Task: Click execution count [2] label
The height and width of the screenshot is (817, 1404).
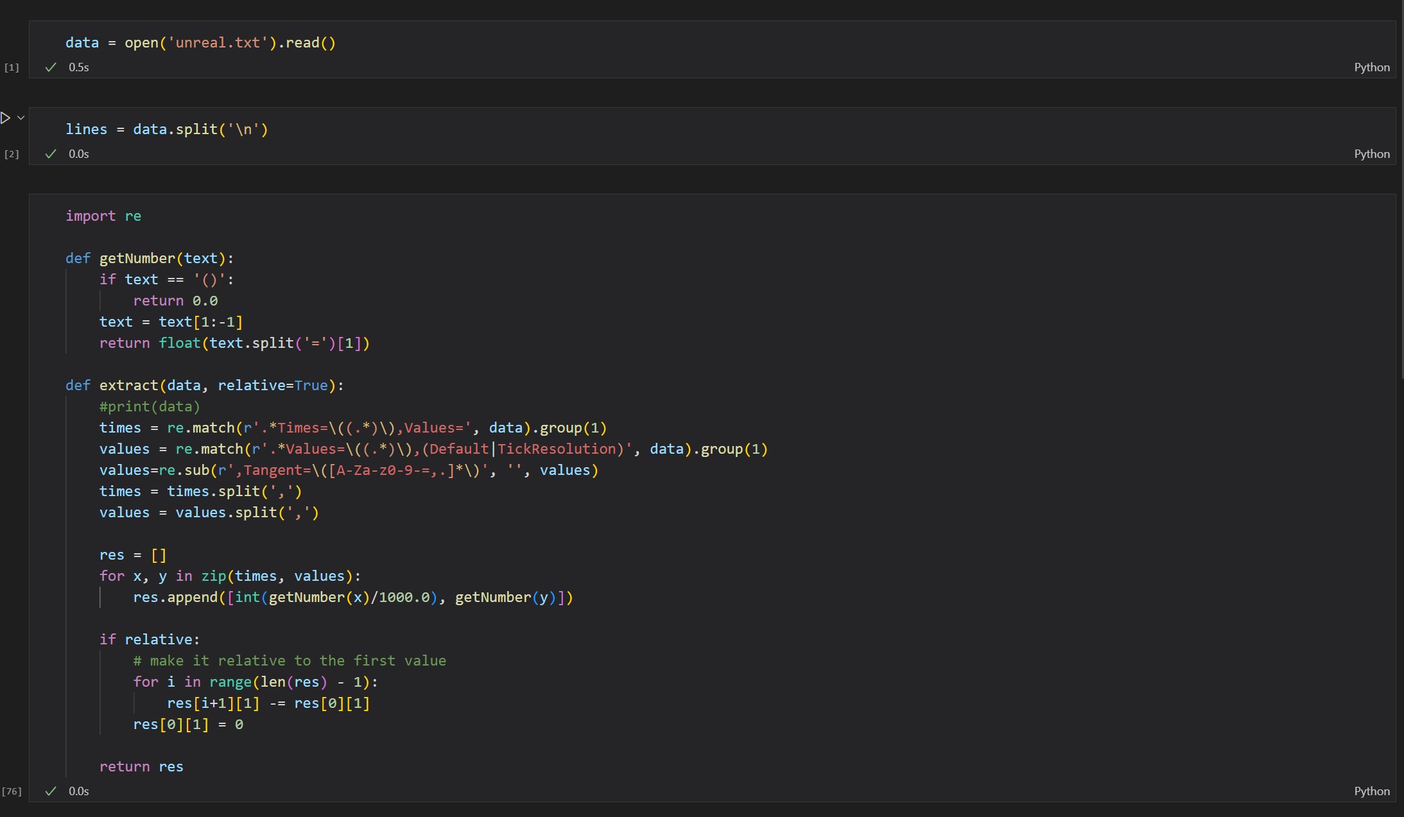Action: pos(12,154)
